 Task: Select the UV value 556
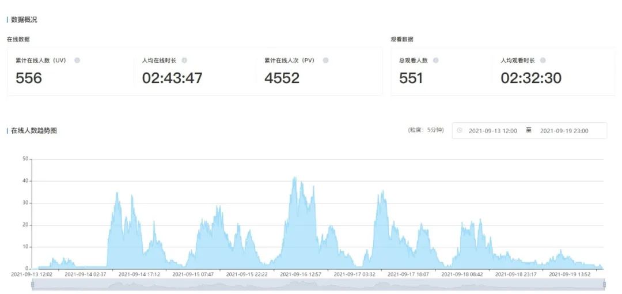click(29, 78)
